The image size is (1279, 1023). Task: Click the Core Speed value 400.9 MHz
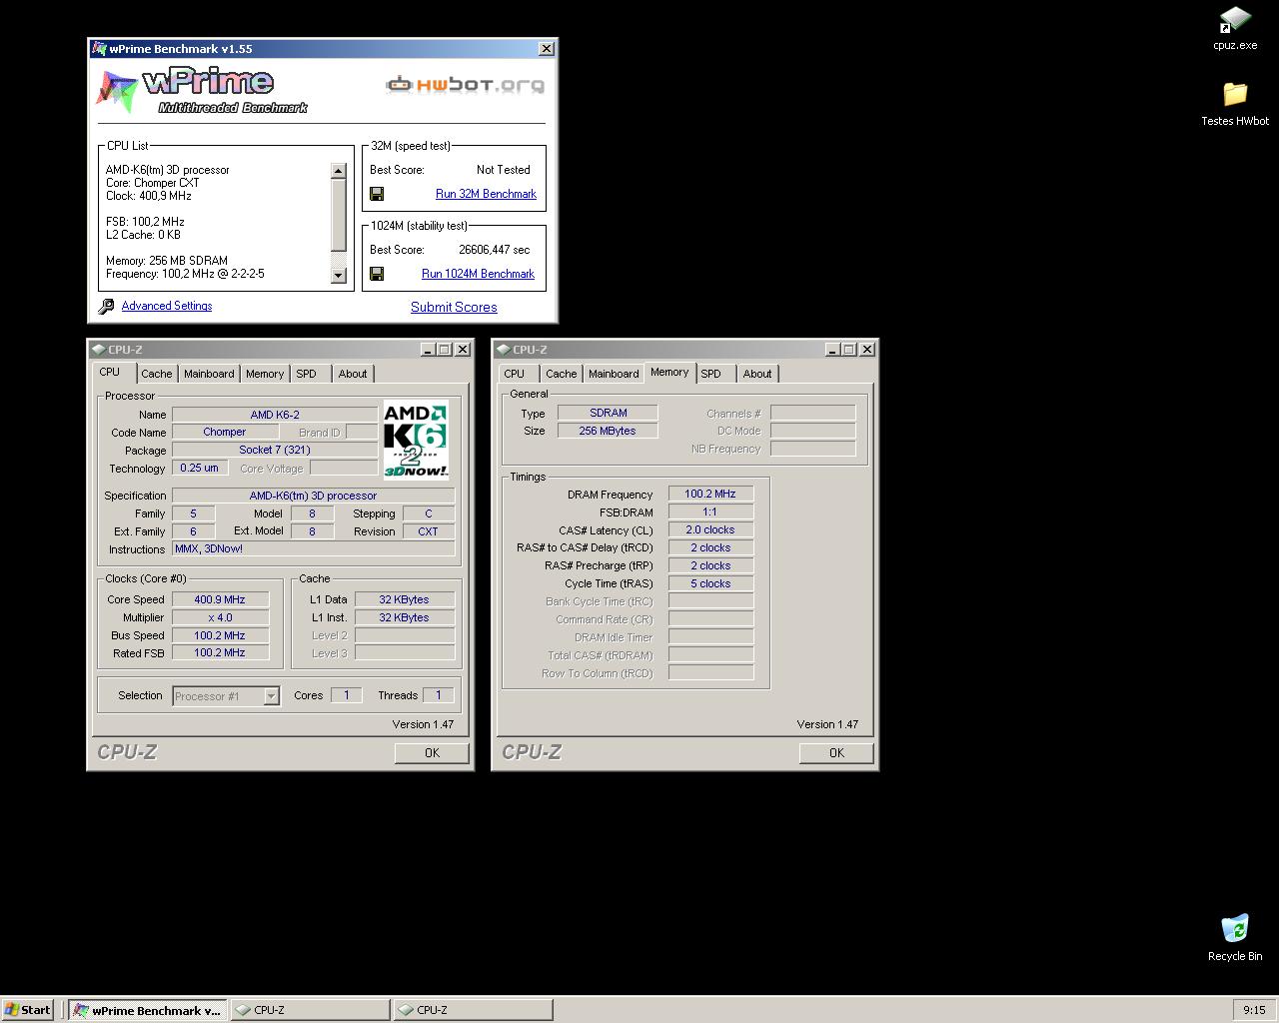click(x=220, y=599)
